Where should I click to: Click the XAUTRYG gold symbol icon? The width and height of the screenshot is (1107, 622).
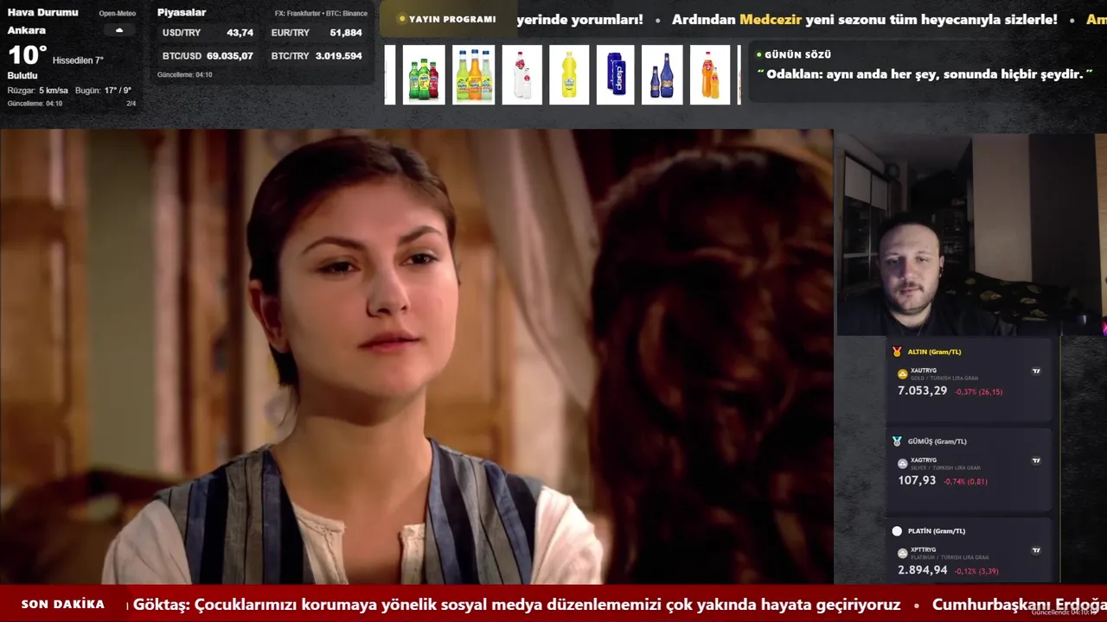pos(903,374)
